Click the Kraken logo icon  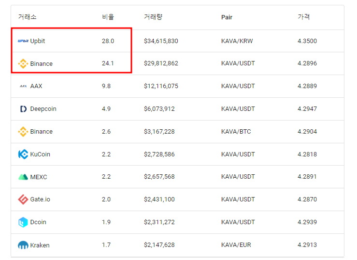(23, 245)
